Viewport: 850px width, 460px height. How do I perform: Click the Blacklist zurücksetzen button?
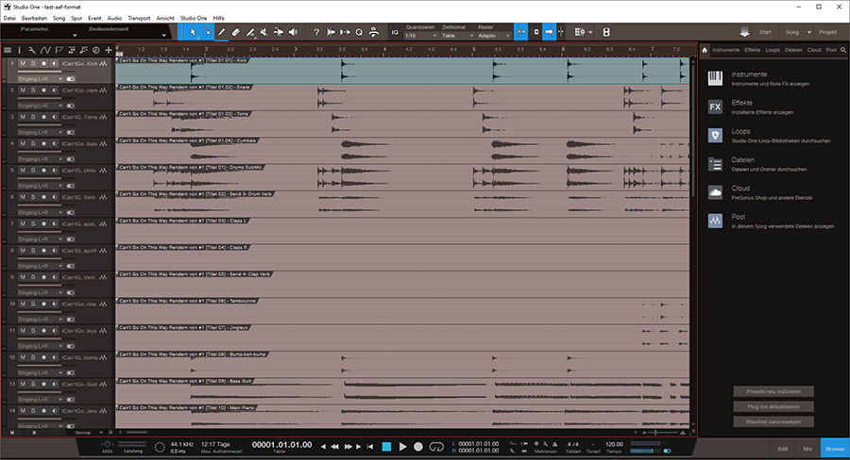pyautogui.click(x=773, y=421)
